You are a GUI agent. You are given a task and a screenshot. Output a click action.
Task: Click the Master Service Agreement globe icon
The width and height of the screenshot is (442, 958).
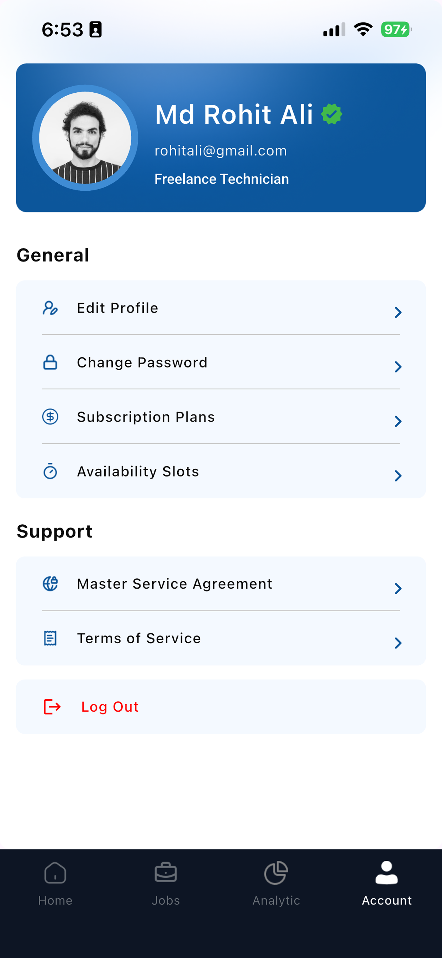click(50, 583)
